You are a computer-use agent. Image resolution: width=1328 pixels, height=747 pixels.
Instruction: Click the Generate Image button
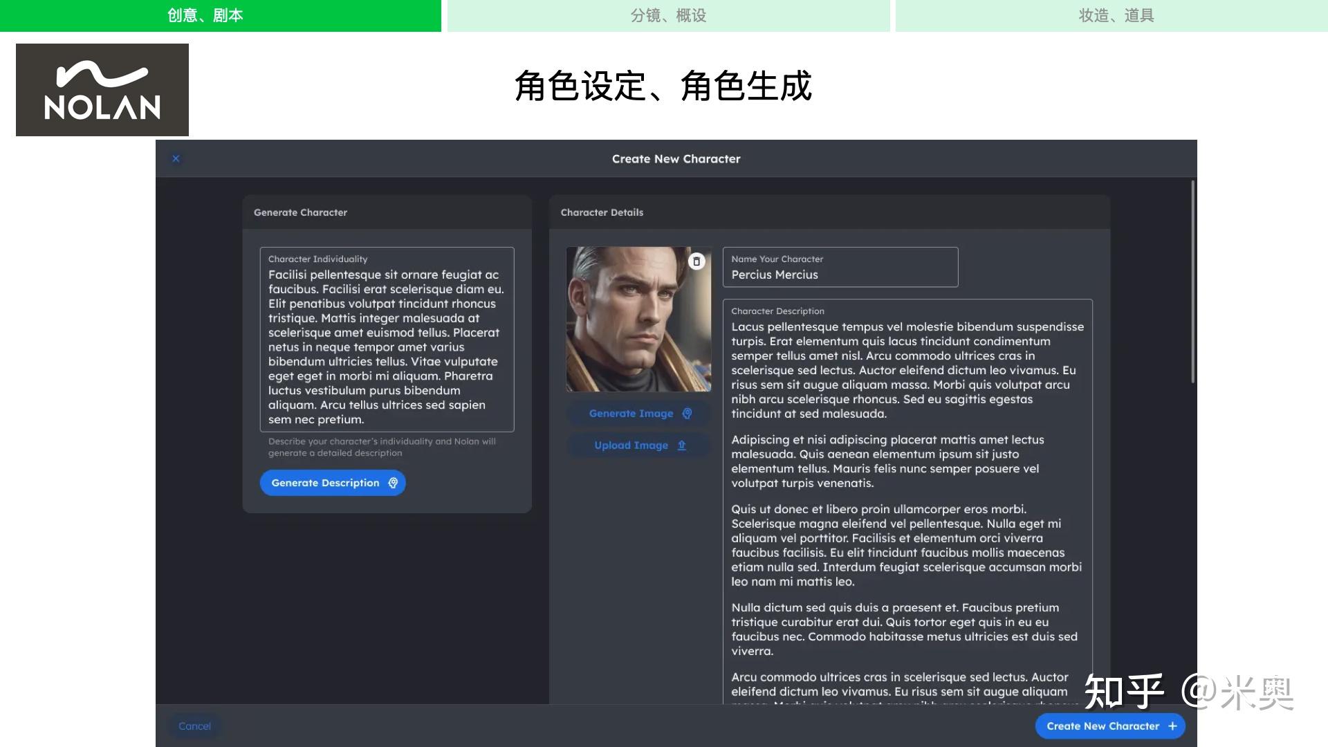(638, 414)
